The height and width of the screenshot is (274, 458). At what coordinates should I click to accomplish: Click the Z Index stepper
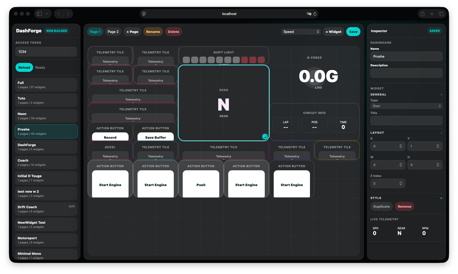[401, 183]
